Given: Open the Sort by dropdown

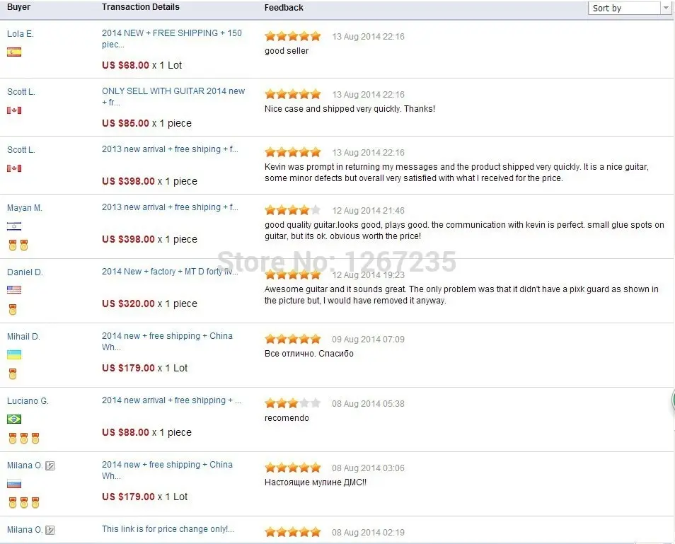Looking at the screenshot, I should 630,8.
